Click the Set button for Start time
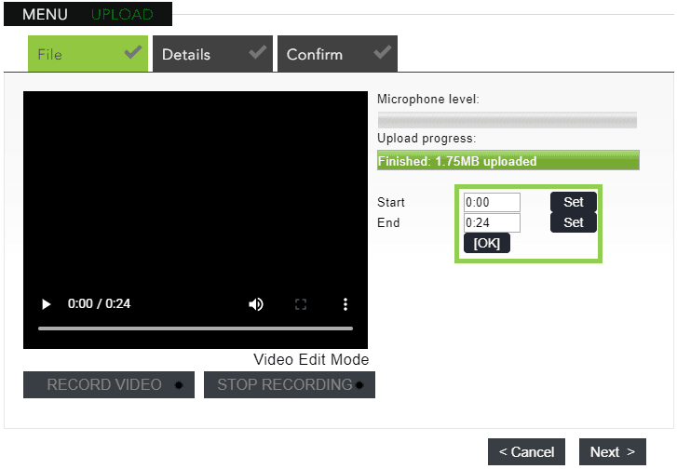This screenshot has height=469, width=677. click(574, 202)
